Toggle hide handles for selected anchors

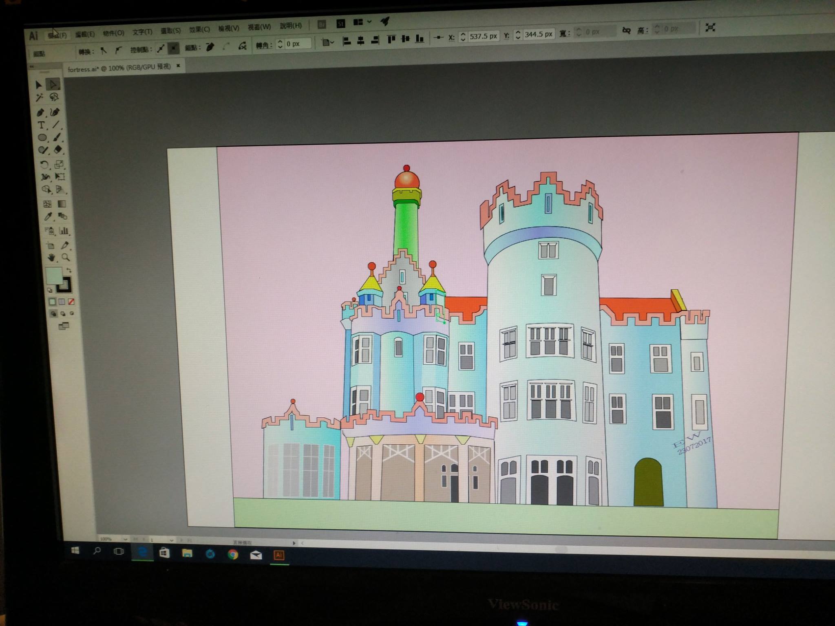click(174, 48)
